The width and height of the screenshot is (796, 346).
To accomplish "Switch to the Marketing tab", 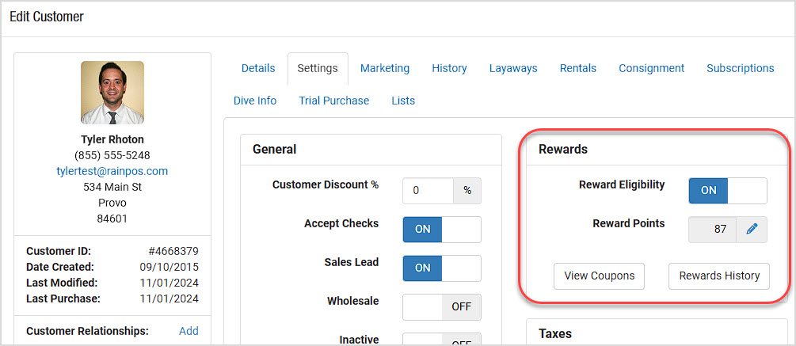I will (x=385, y=68).
